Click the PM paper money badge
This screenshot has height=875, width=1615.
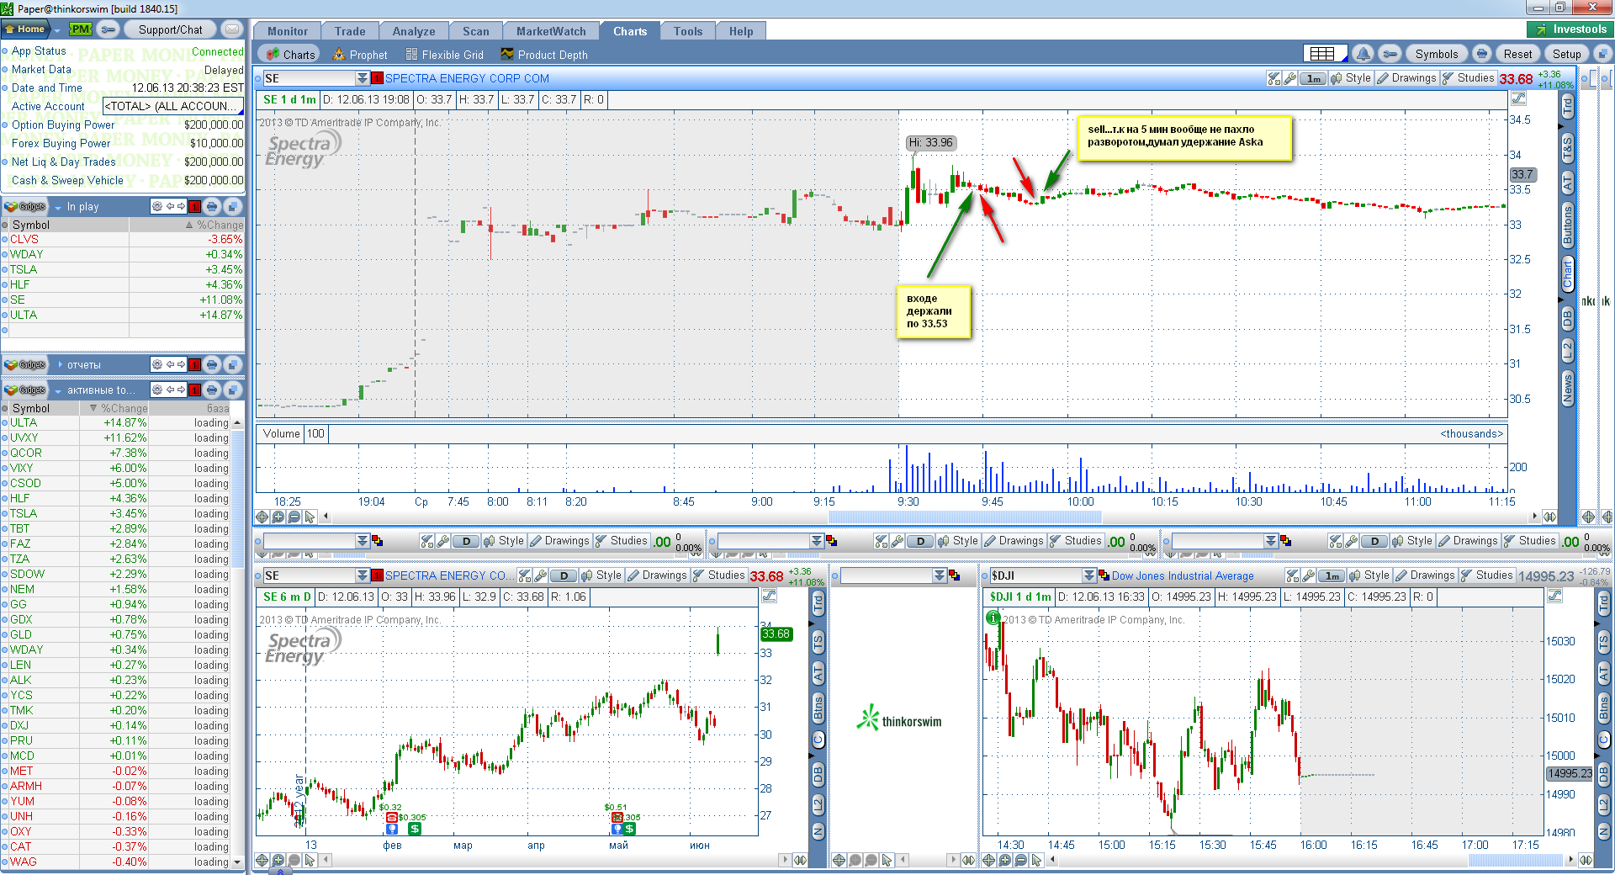coord(81,29)
